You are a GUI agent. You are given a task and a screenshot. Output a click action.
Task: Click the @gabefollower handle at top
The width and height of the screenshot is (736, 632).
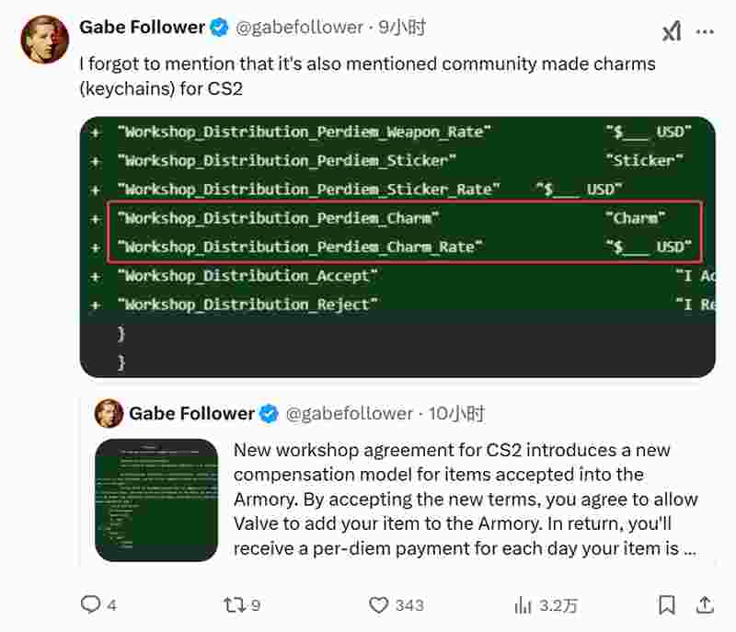click(x=299, y=28)
